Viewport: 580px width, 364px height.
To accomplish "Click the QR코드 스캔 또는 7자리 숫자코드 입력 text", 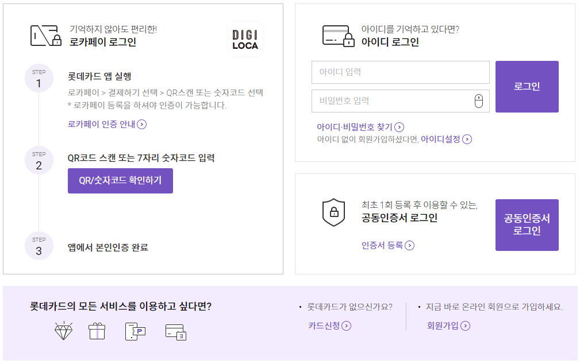I will [141, 158].
